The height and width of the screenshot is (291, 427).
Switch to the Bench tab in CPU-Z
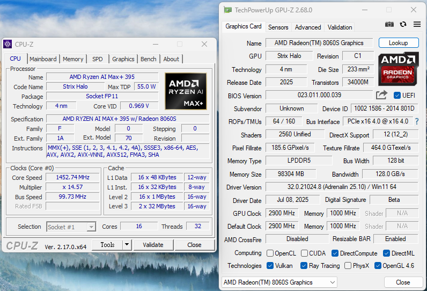tap(149, 59)
